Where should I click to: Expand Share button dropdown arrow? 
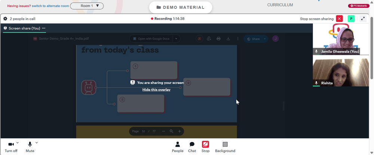click(265, 39)
